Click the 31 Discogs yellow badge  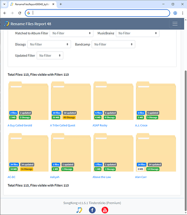(x=27, y=169)
